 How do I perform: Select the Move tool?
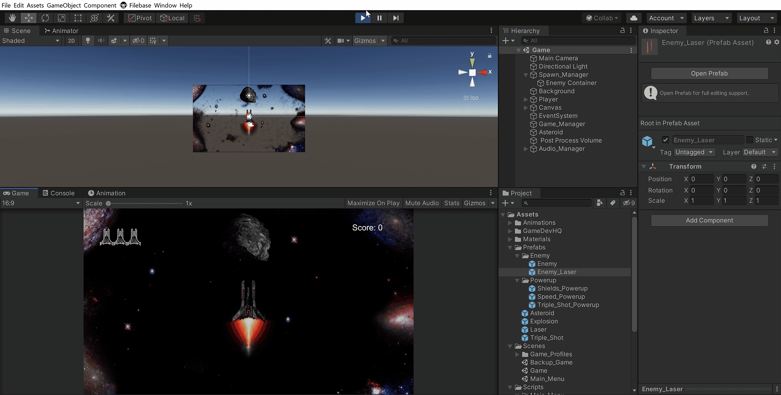pos(29,18)
